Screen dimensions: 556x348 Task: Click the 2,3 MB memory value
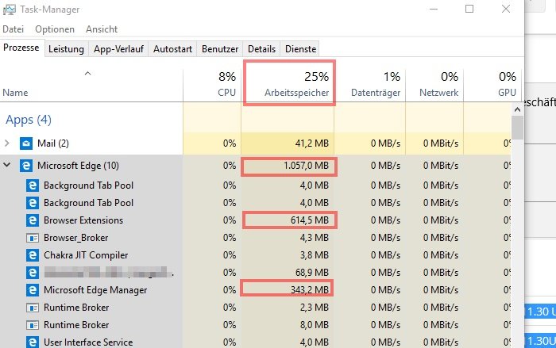point(315,308)
